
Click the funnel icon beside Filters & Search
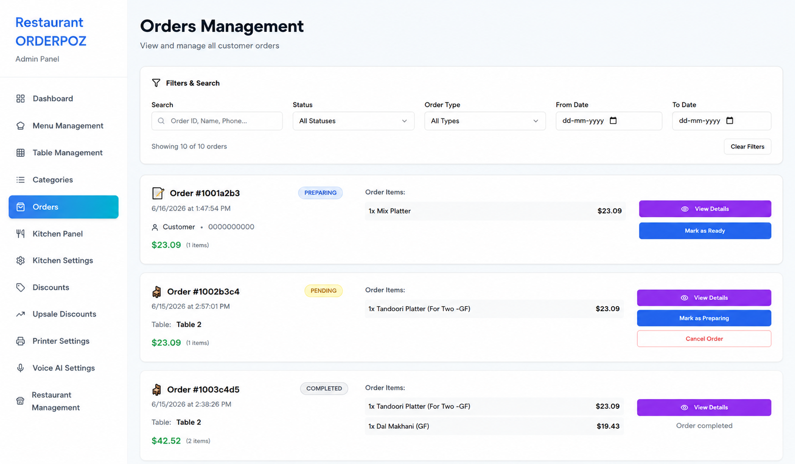point(156,83)
